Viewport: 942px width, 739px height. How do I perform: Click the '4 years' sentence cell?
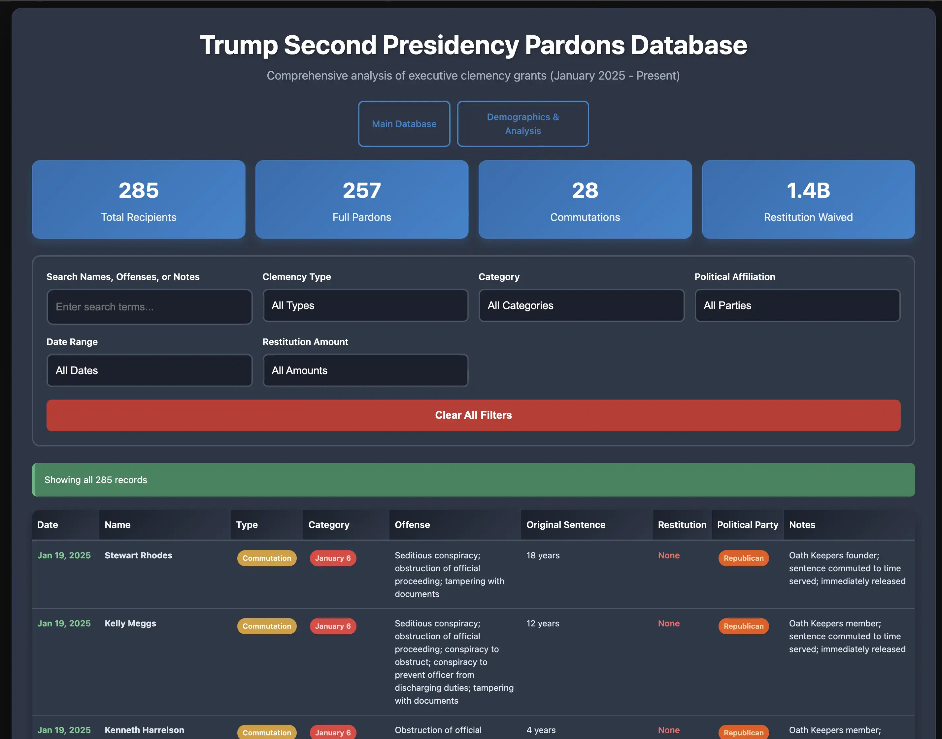541,730
